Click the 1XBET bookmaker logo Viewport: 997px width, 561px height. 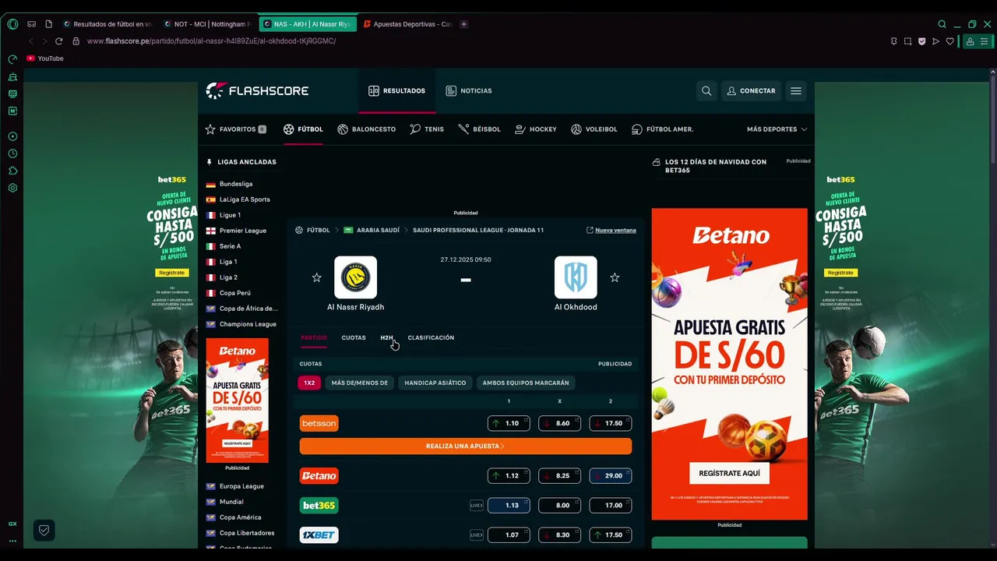point(319,535)
